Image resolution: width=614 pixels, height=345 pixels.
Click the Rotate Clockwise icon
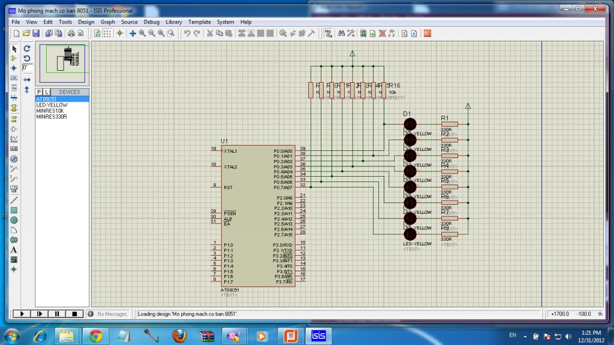(x=27, y=48)
